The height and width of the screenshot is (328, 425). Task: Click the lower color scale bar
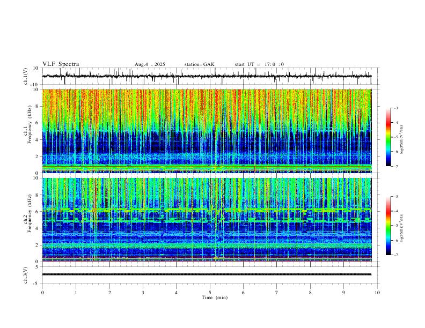pyautogui.click(x=389, y=226)
